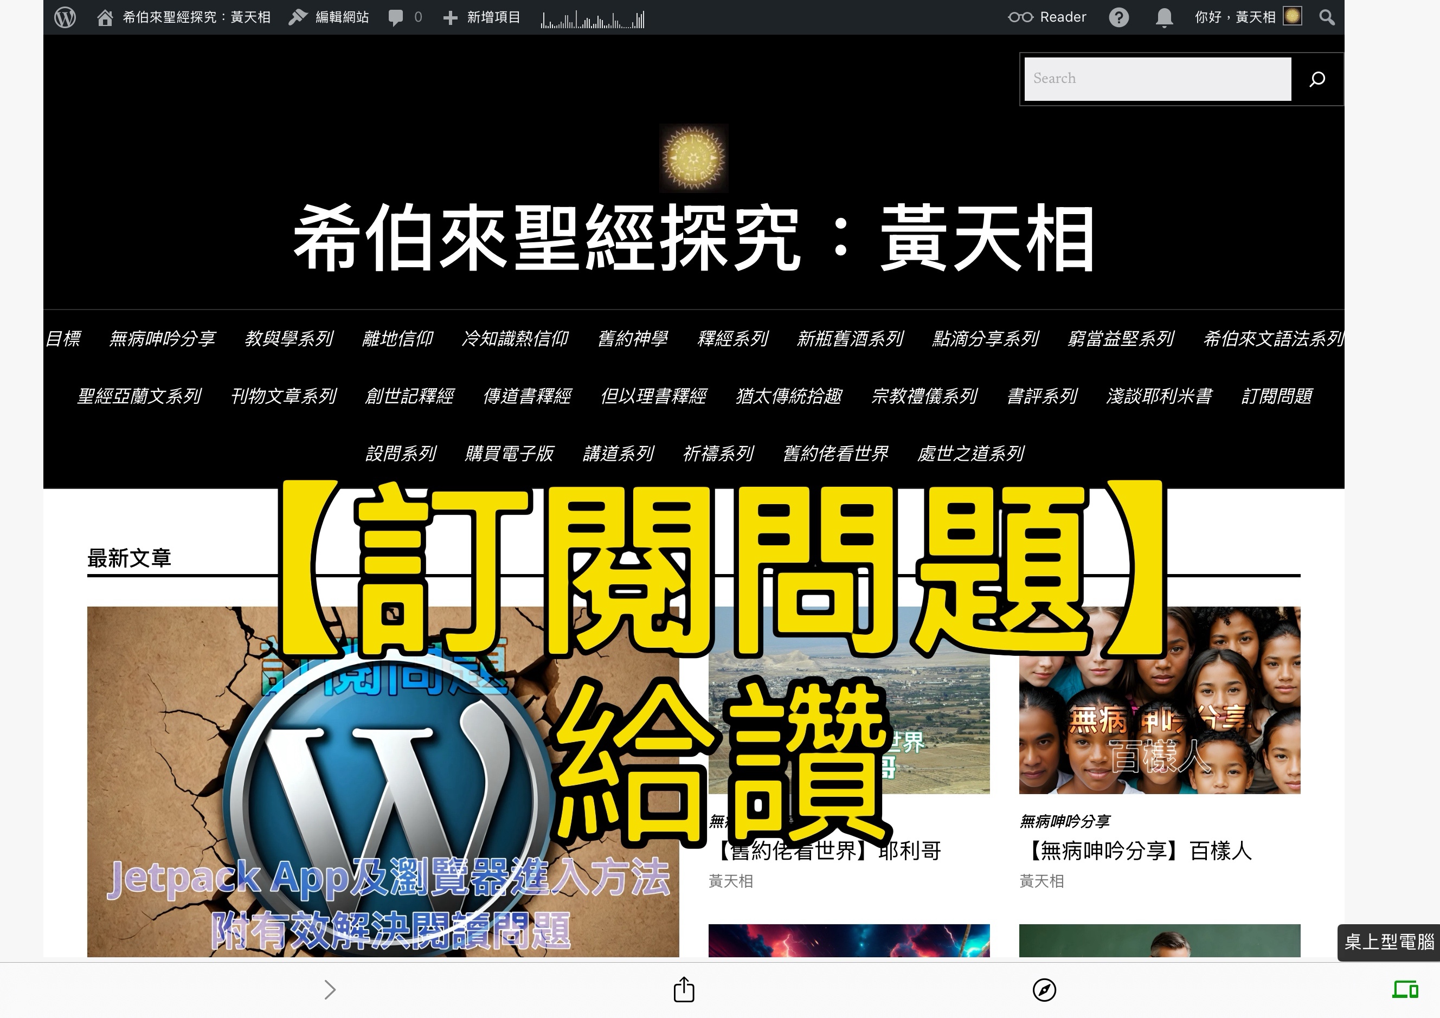The width and height of the screenshot is (1440, 1018).
Task: Tap the forward chevron in bottom bar
Action: click(330, 990)
